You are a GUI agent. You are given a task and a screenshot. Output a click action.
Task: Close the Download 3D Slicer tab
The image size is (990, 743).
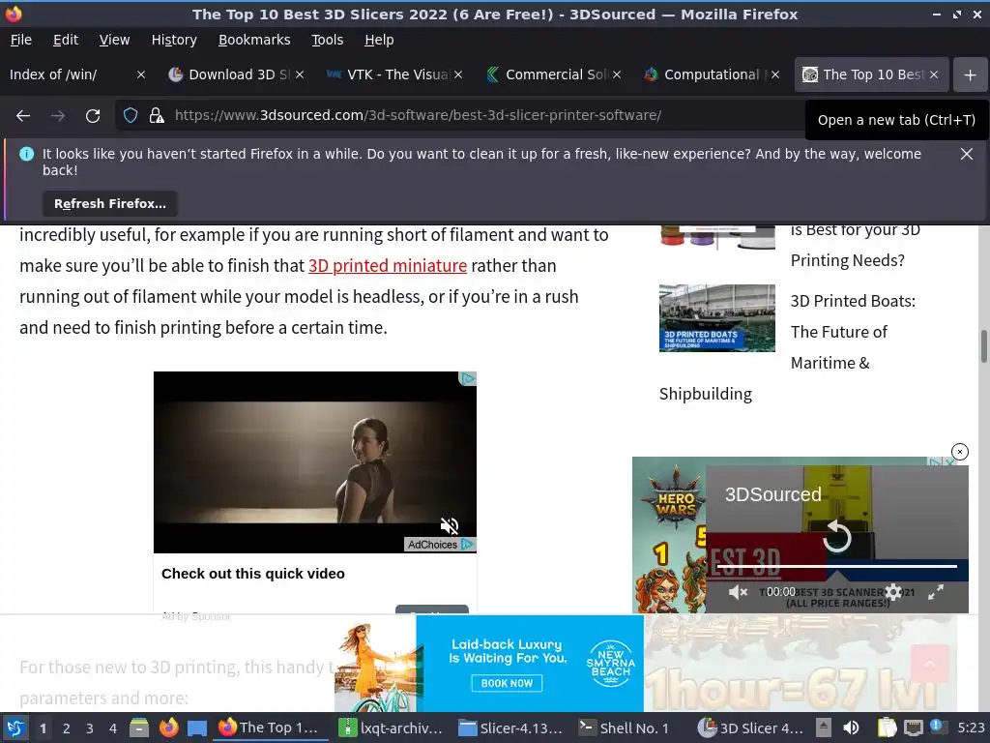pyautogui.click(x=300, y=74)
